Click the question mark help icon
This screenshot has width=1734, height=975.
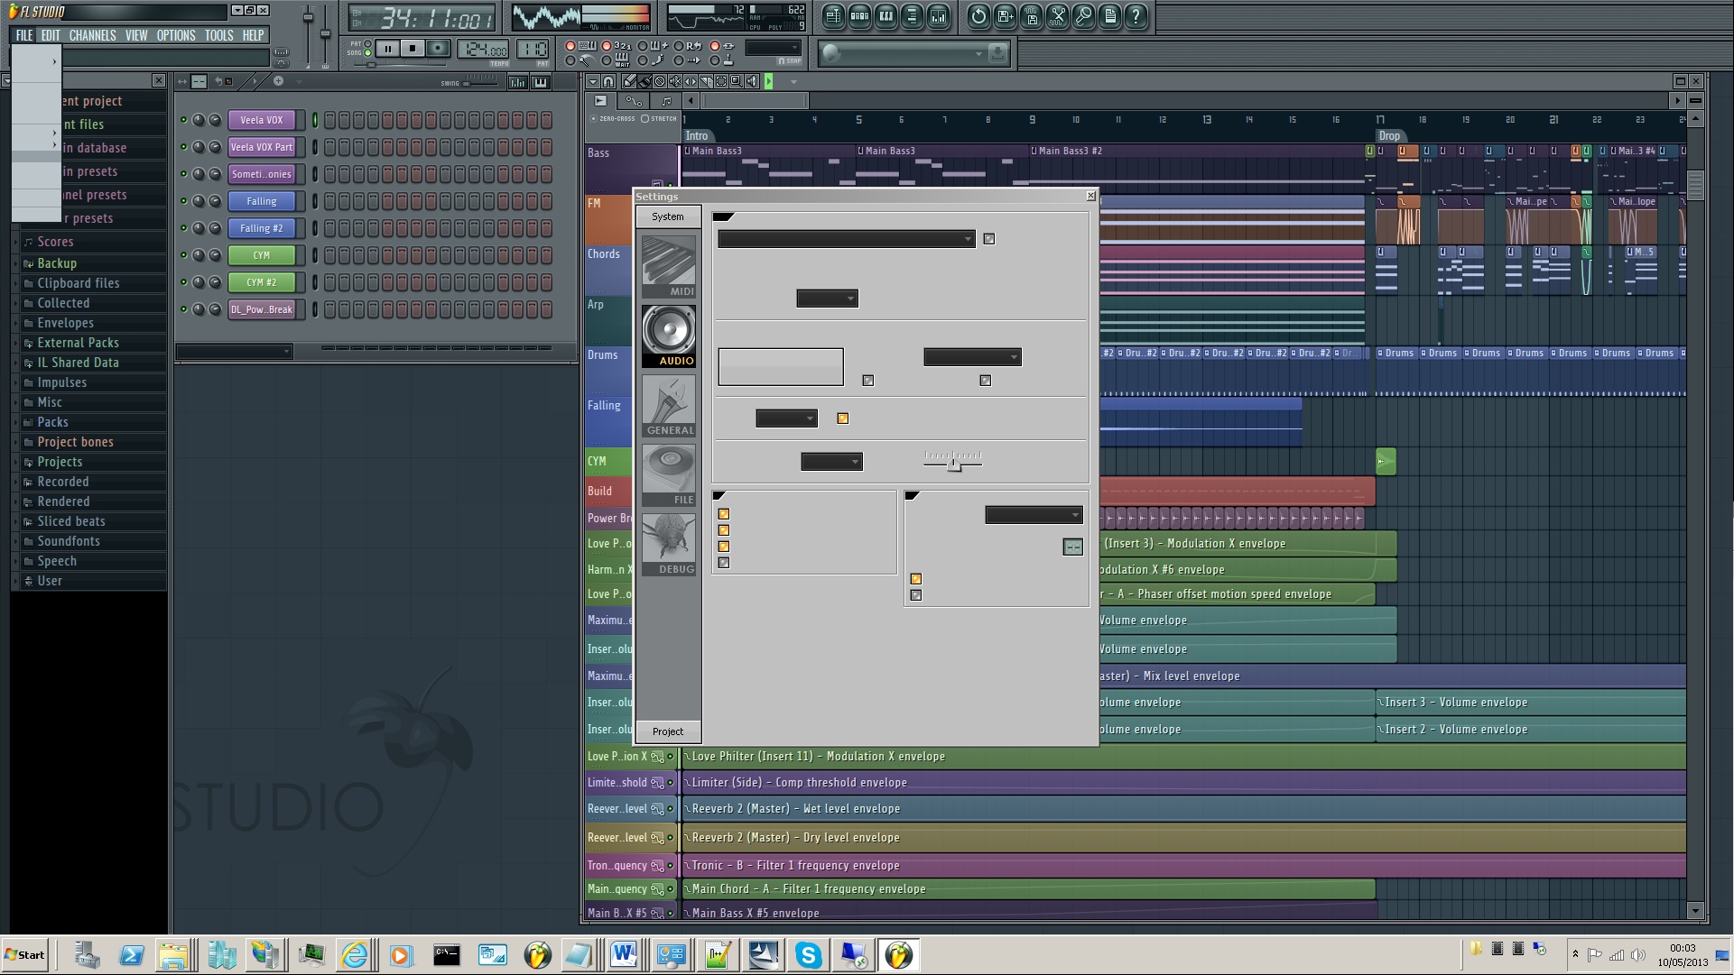1136,16
